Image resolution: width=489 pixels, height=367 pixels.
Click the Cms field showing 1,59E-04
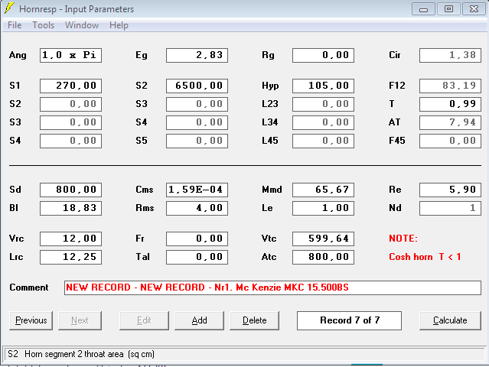[197, 190]
